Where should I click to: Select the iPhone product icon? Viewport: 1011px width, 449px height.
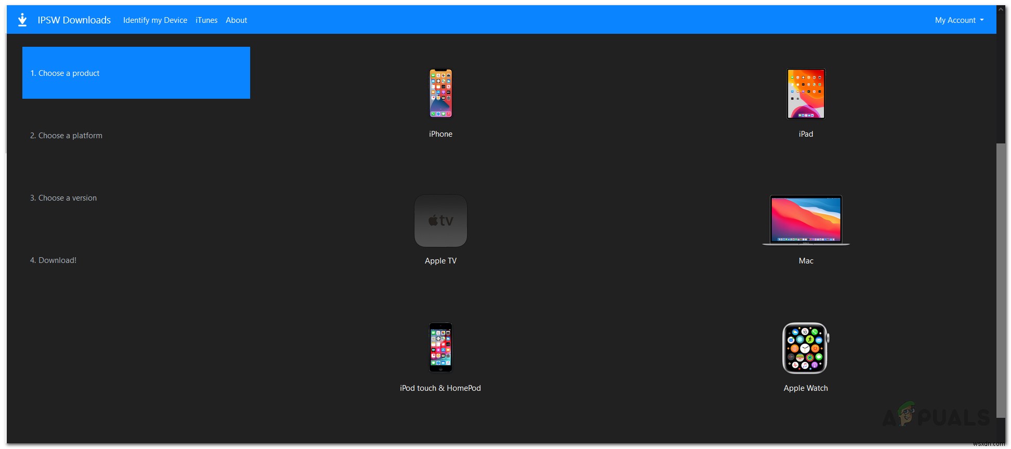440,94
